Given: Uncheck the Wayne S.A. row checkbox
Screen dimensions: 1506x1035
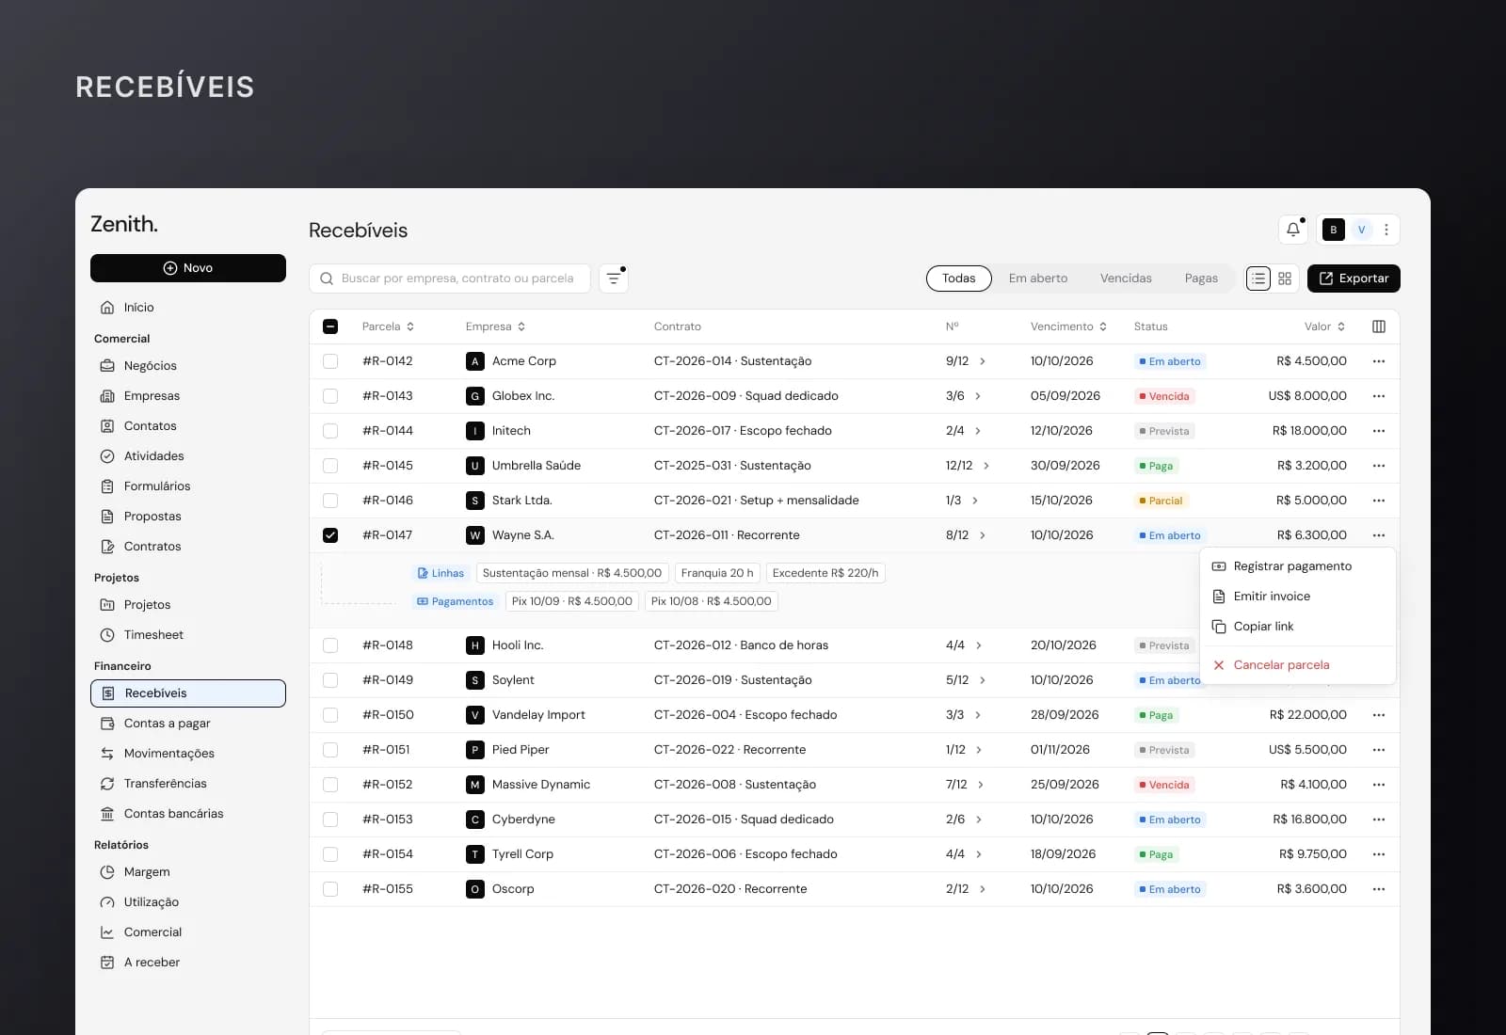Looking at the screenshot, I should pyautogui.click(x=330, y=535).
